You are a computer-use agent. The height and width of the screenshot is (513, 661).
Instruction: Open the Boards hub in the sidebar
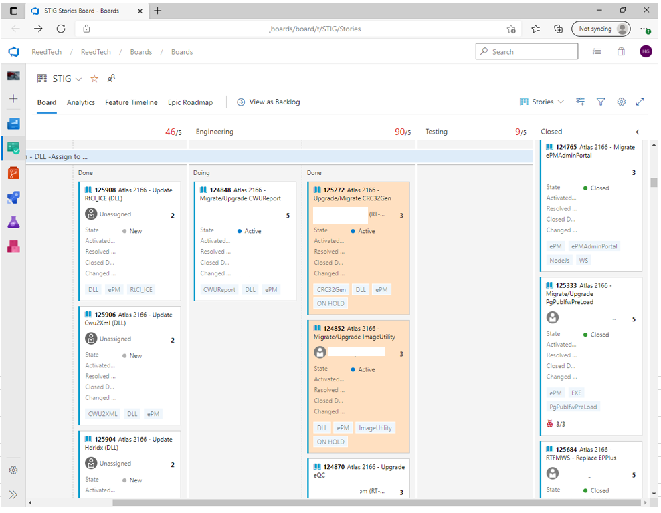click(13, 148)
